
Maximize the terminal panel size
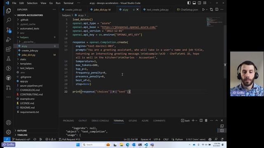point(217,120)
